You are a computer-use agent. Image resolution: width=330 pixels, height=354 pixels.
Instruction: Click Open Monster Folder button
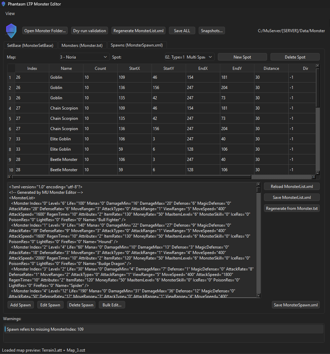pyautogui.click(x=45, y=31)
